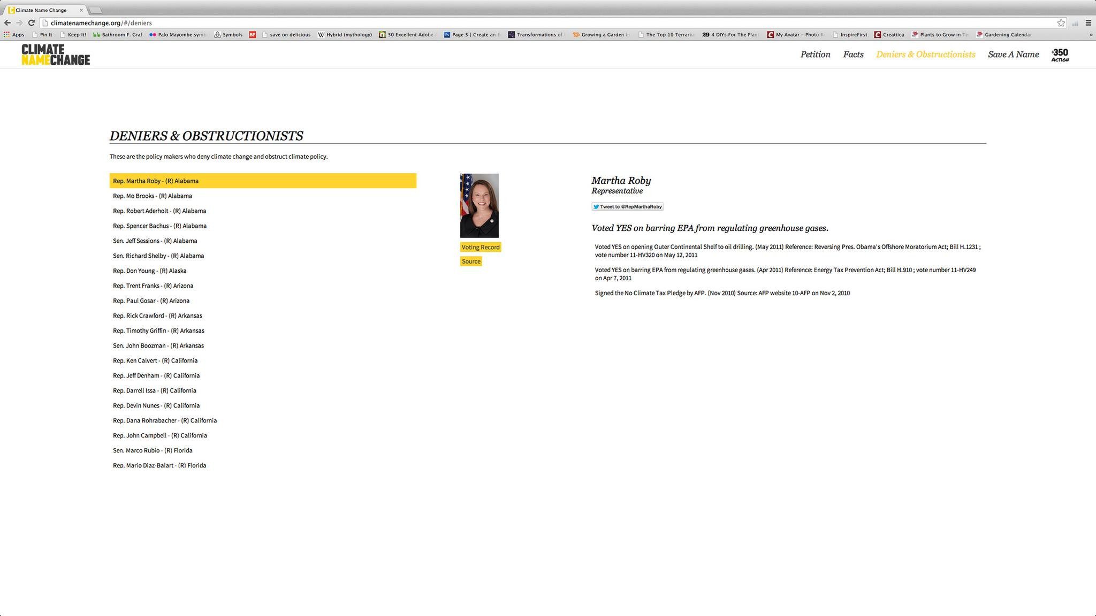
Task: Open the Chrome hamburger menu
Action: 1088,23
